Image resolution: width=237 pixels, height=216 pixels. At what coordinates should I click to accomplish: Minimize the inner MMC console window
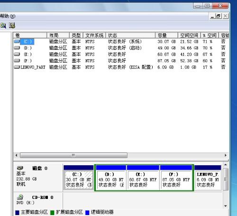click(212, 16)
